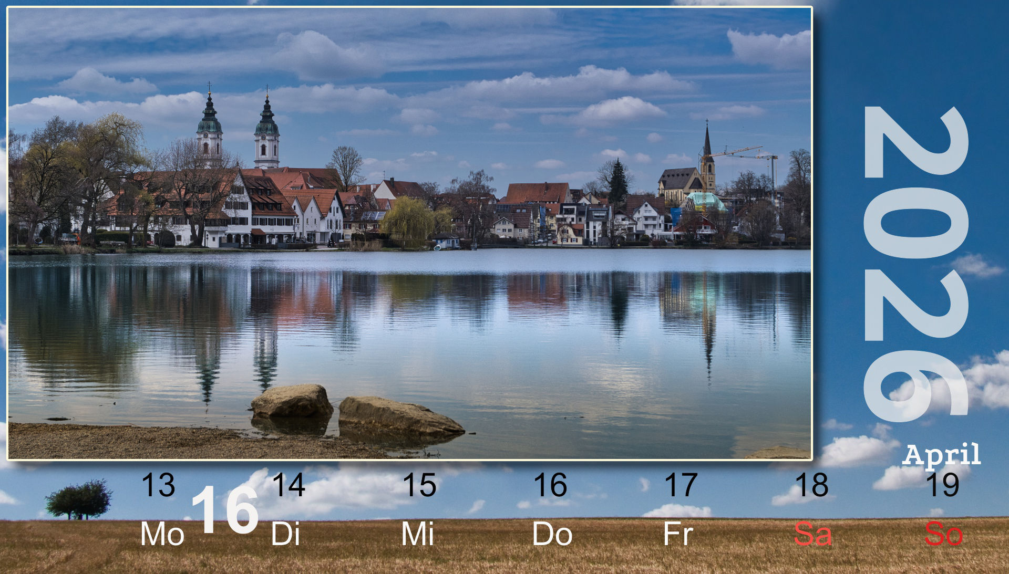Select the Mi weekday label
The height and width of the screenshot is (574, 1009).
click(x=418, y=534)
